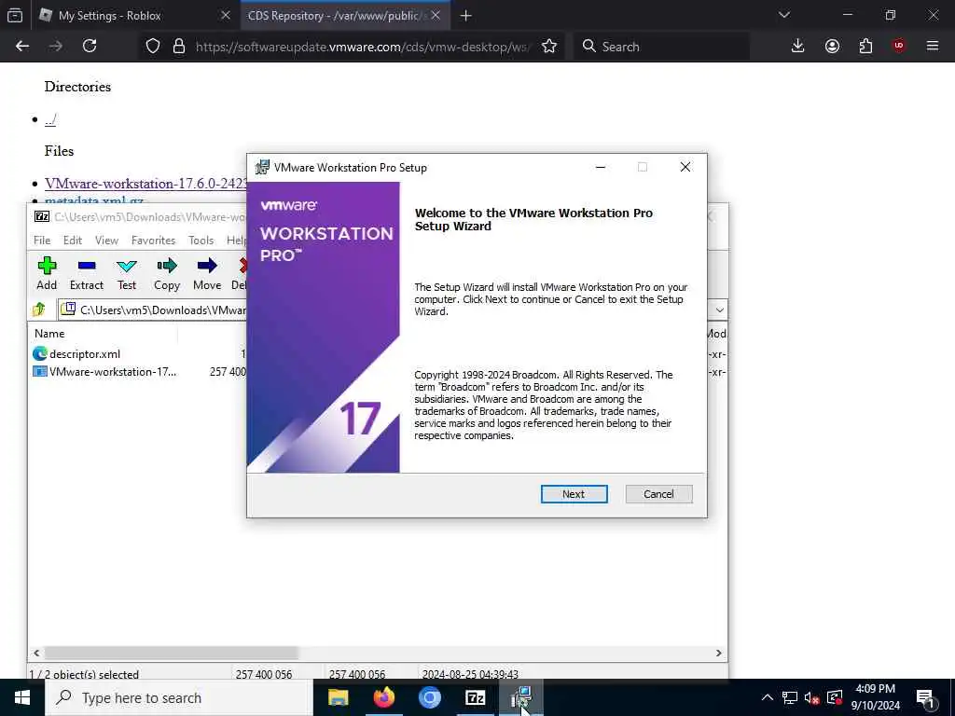The height and width of the screenshot is (716, 955).
Task: Minimize the VMware Workstation Pro Setup dialog
Action: (601, 168)
